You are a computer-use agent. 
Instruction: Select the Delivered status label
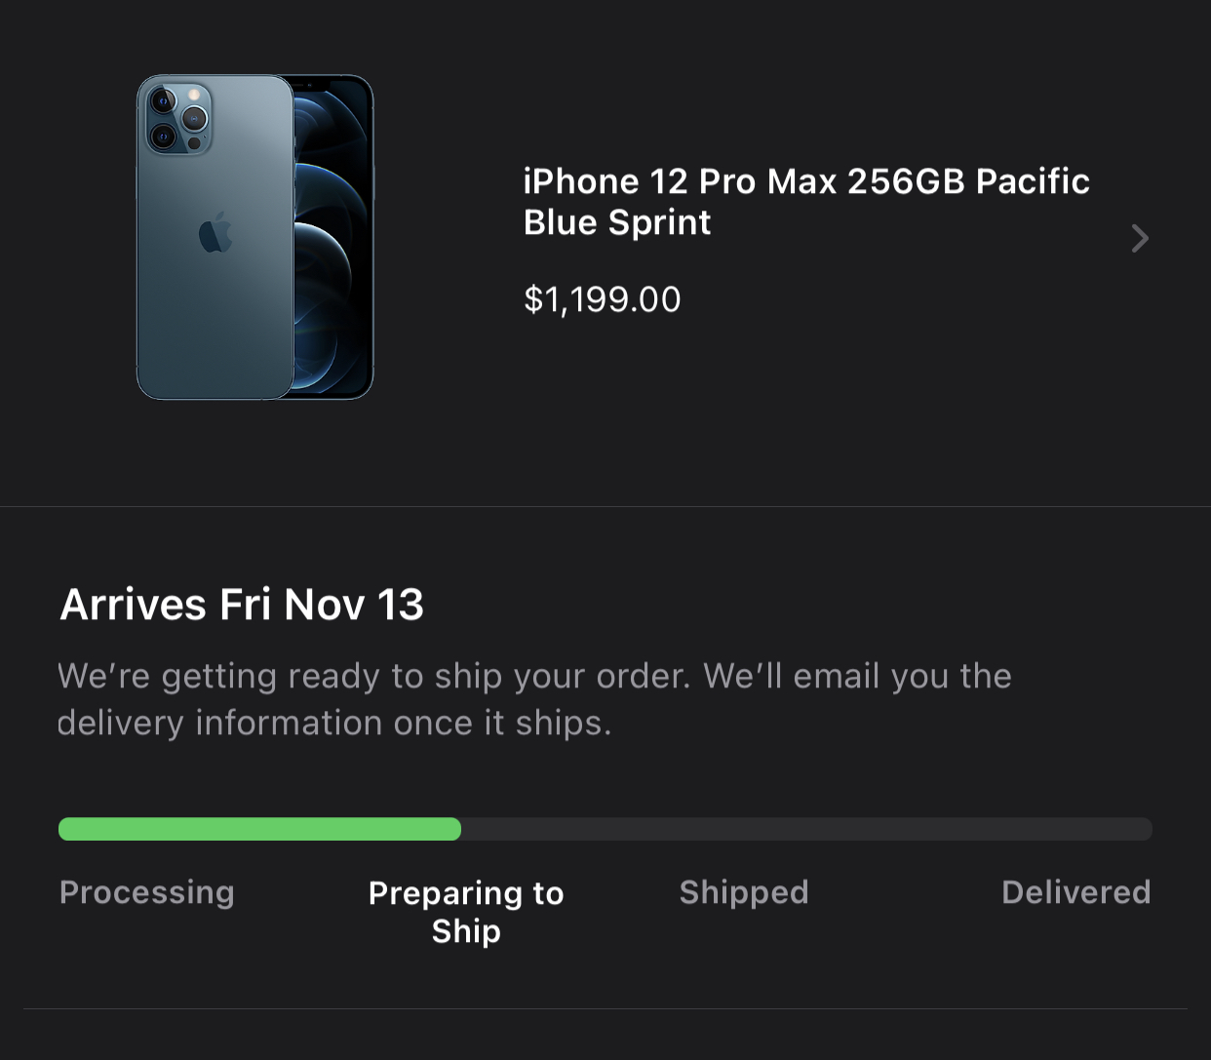(x=1075, y=892)
